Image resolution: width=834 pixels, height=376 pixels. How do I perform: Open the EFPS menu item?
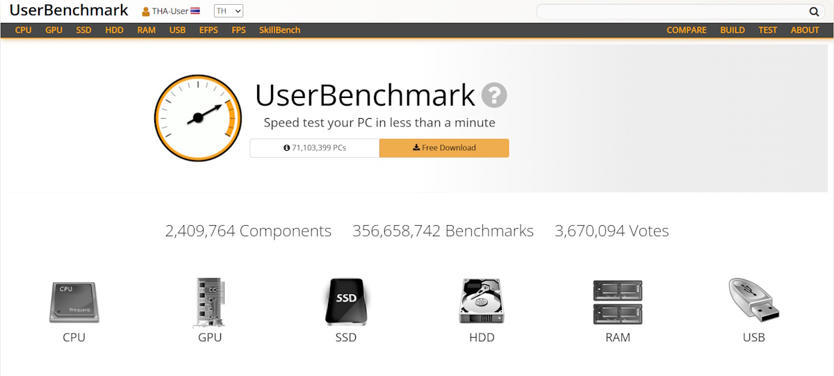[x=208, y=30]
